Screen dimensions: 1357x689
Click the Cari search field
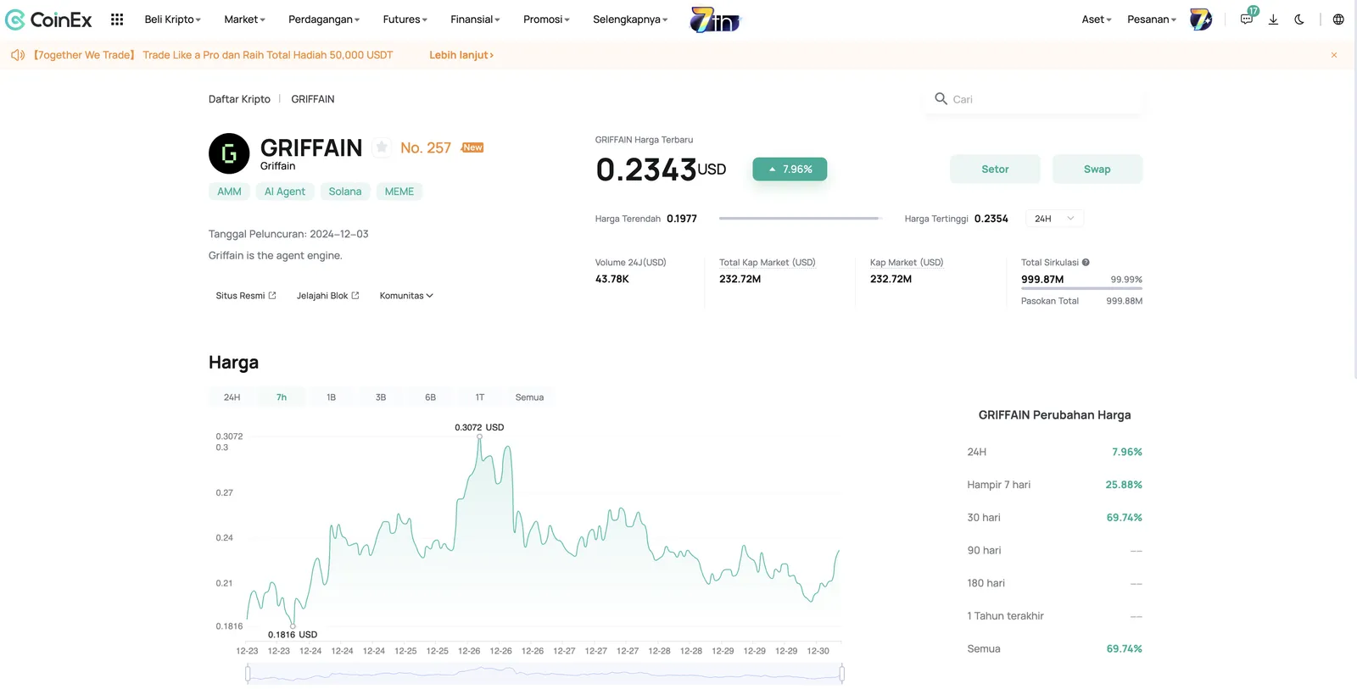pyautogui.click(x=1033, y=99)
